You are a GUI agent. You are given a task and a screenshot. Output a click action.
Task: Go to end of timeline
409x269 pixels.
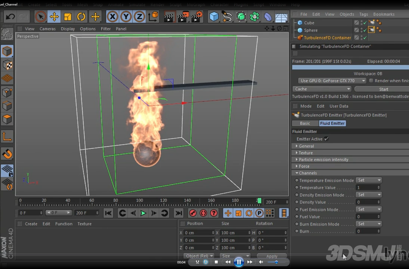(179, 213)
